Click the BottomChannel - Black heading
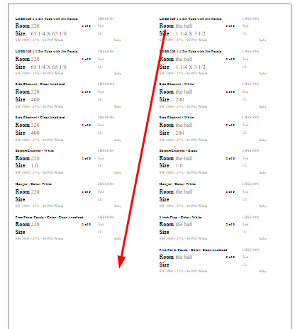Screen dimensions: 300x329 (x=178, y=151)
